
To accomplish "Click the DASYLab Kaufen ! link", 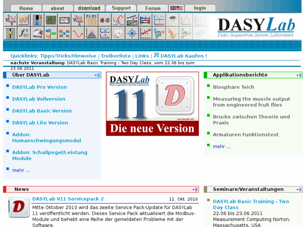I will click(x=184, y=56).
